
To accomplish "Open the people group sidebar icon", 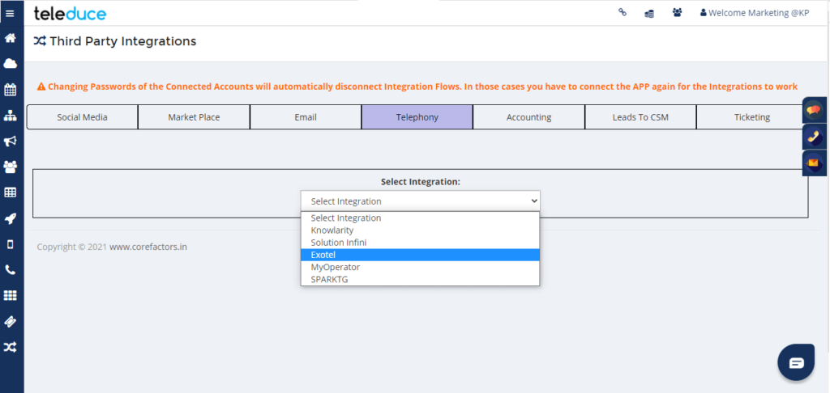I will 10,167.
